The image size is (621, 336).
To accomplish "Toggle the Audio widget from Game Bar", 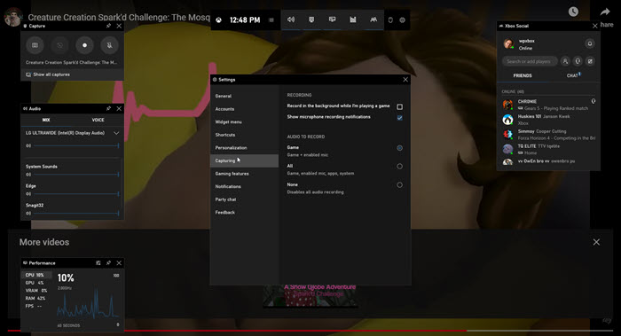I will pos(291,20).
